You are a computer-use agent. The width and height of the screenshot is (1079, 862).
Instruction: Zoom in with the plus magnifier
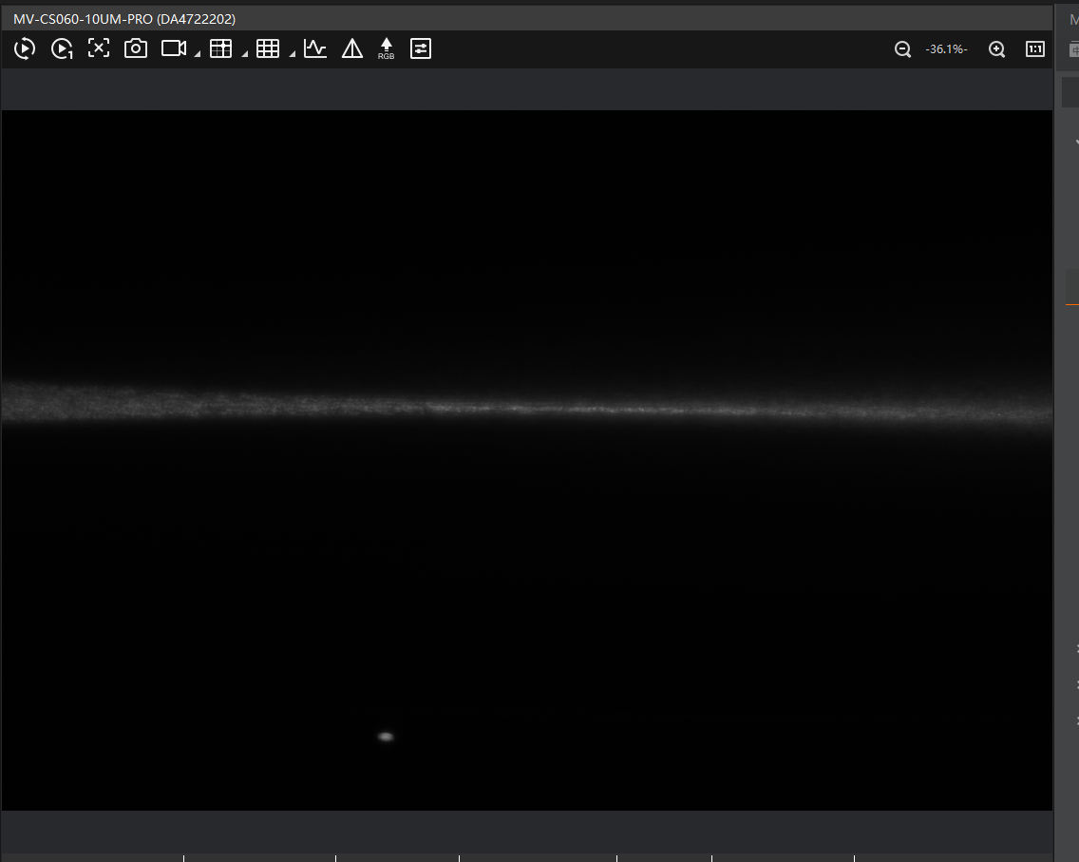(997, 49)
